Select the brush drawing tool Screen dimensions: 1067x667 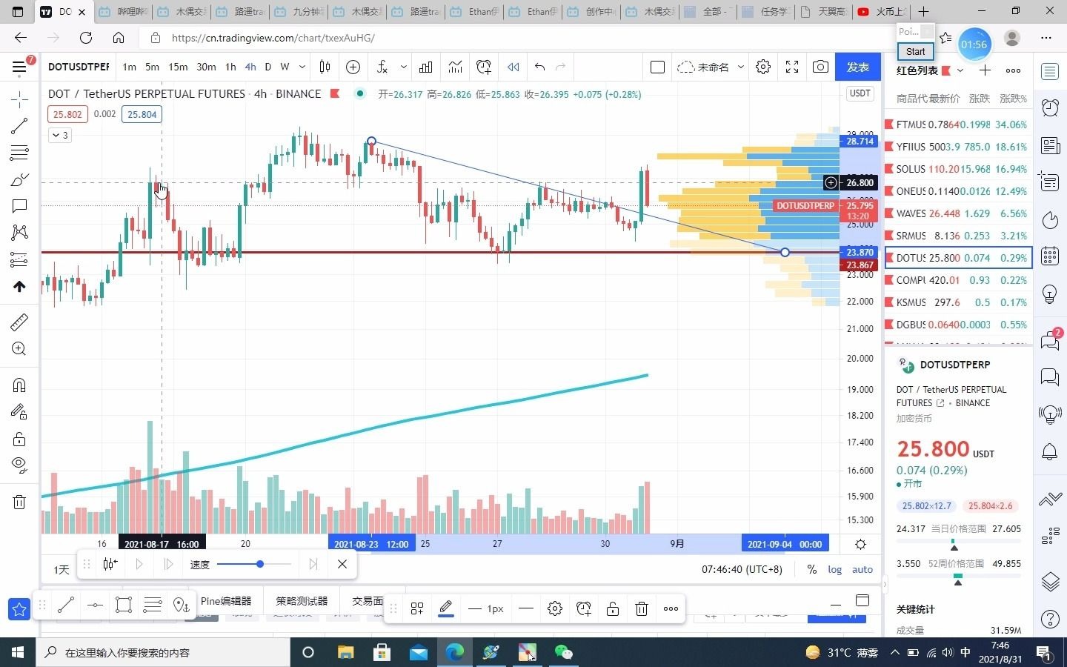[x=19, y=179]
